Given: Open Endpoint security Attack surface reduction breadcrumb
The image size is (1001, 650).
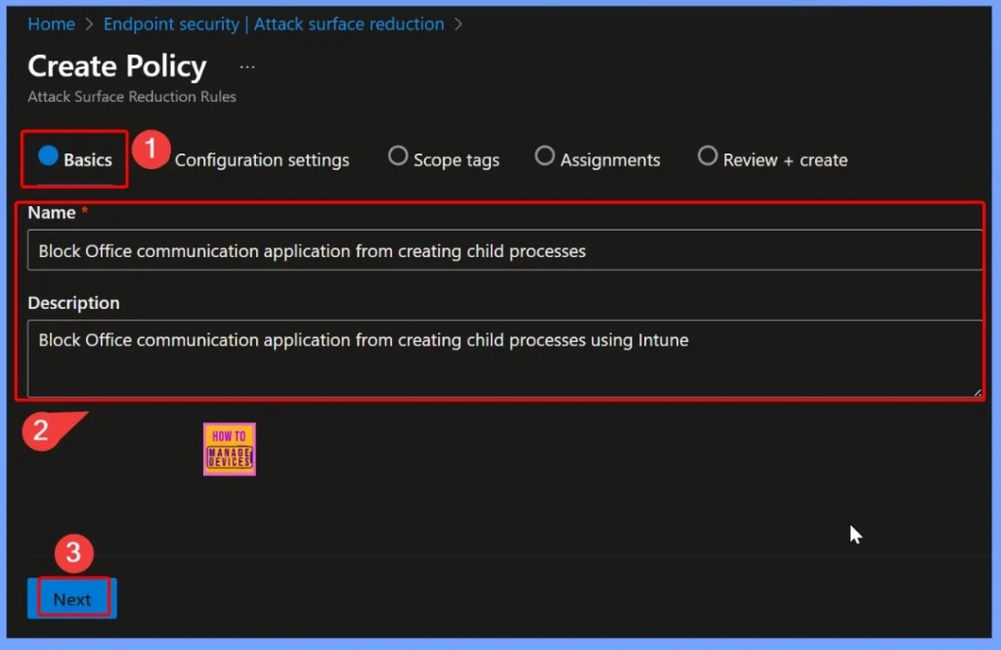Looking at the screenshot, I should point(274,24).
